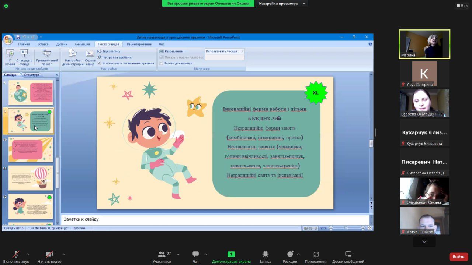Select slide 11 thumbnail with balloon
The width and height of the screenshot is (472, 265).
coord(31,178)
